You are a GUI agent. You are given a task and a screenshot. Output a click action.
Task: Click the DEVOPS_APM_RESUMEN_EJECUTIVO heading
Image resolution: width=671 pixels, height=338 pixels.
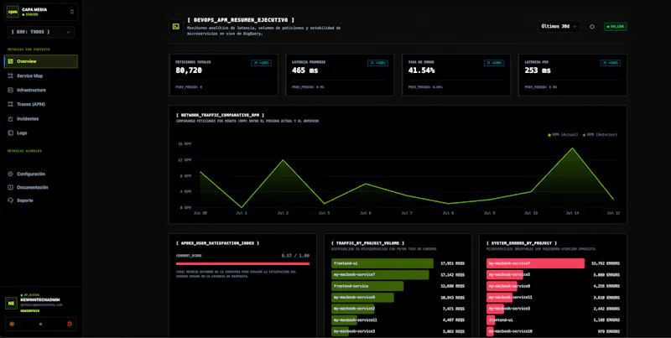241,20
